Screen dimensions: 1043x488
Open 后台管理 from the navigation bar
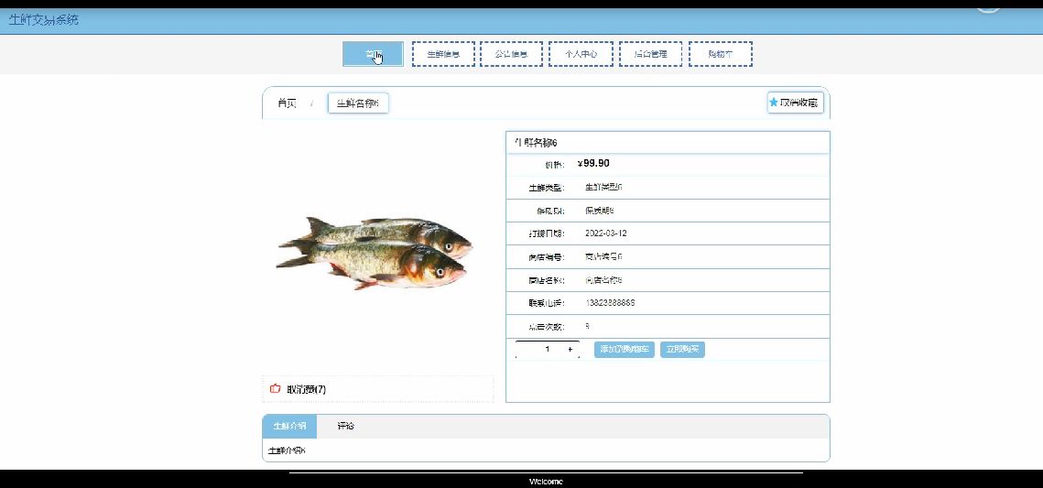(650, 54)
